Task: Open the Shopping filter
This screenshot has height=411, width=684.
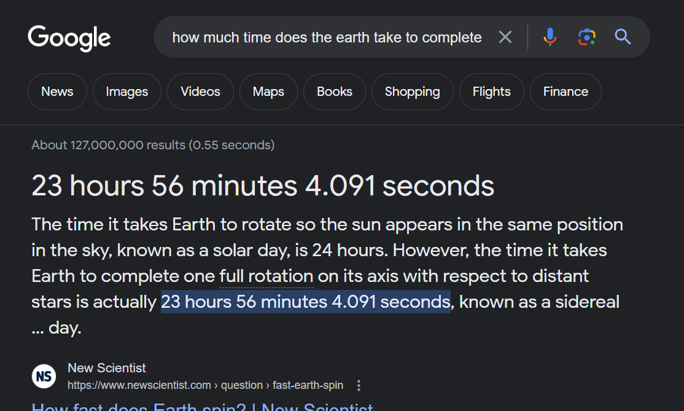Action: (x=412, y=92)
